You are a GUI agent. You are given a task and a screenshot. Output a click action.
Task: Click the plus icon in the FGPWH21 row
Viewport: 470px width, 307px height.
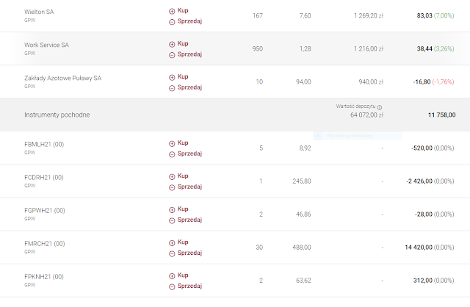(172, 210)
